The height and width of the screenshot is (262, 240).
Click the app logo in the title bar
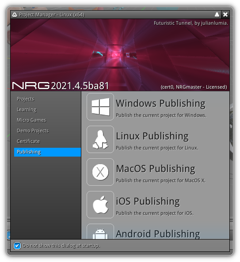(x=15, y=15)
